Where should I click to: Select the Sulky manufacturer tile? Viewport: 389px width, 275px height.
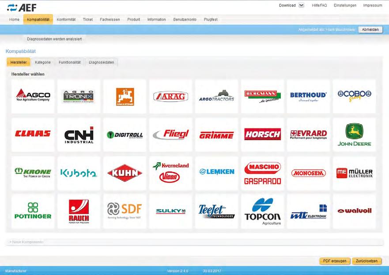point(171,211)
